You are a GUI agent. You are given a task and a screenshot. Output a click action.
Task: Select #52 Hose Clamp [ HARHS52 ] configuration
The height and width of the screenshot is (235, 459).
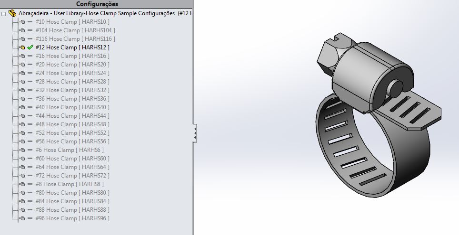click(x=72, y=132)
